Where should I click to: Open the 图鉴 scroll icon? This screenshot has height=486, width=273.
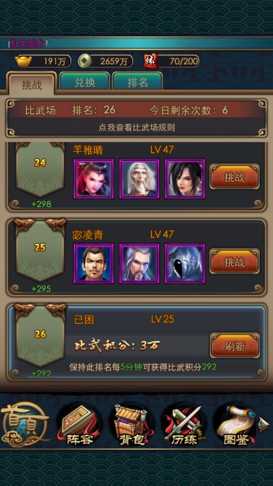tap(236, 424)
